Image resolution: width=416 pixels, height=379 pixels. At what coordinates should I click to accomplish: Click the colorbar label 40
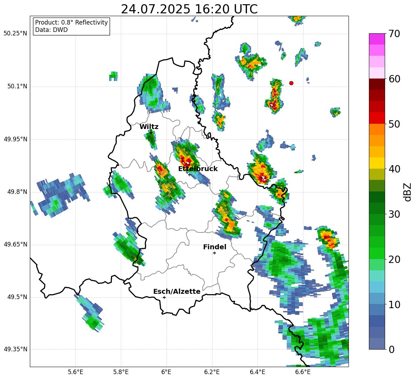(394, 169)
